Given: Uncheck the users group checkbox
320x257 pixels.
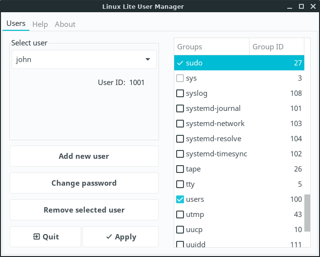Looking at the screenshot, I should coord(180,199).
